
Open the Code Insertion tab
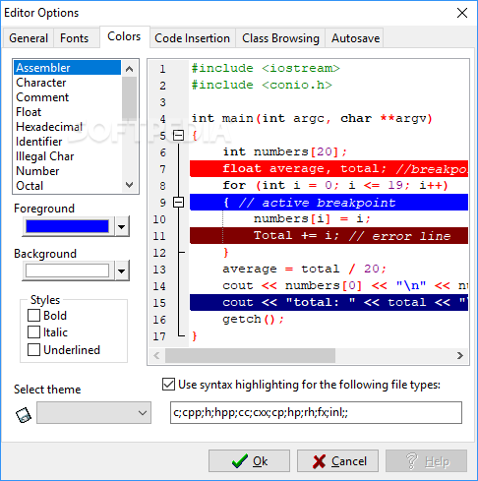[x=193, y=38]
